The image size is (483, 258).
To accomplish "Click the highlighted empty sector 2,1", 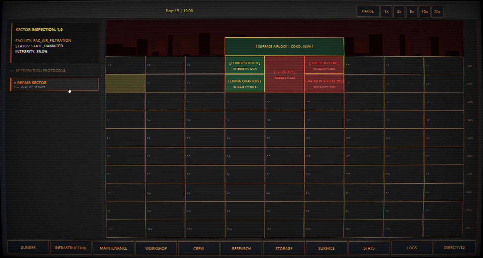I will [125, 83].
